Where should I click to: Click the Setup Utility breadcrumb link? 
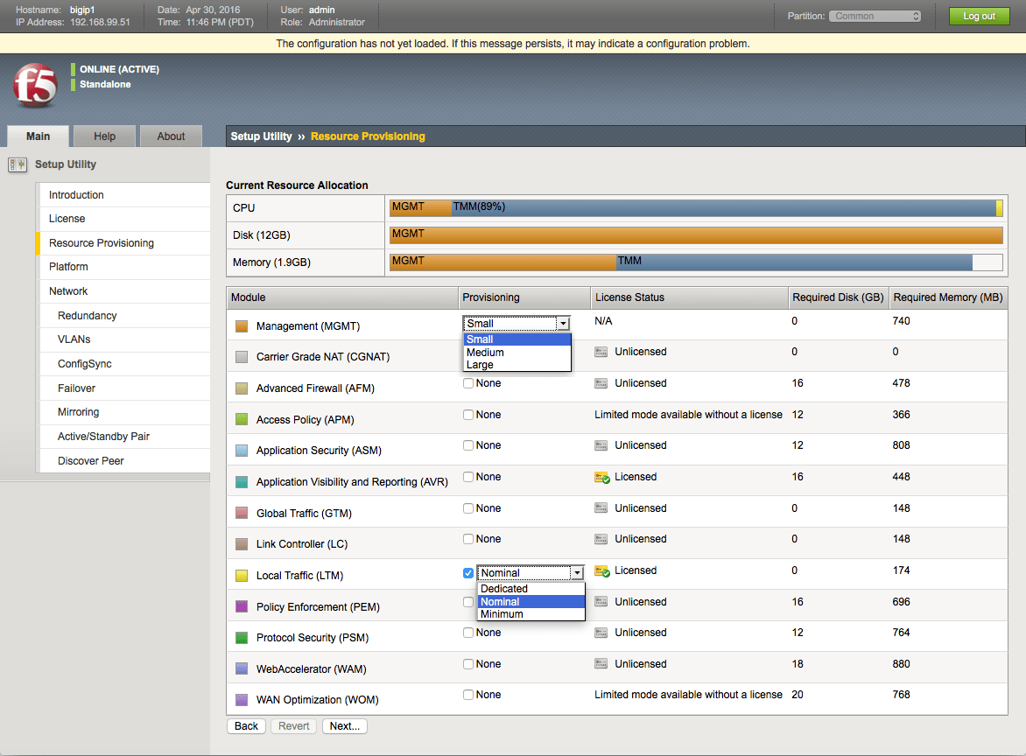pyautogui.click(x=261, y=136)
